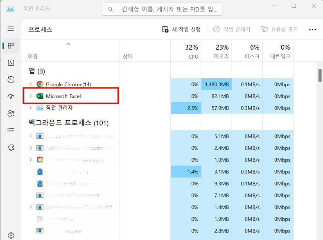Screen dimensions: 323x240
Task: Expand the Microsoft Excel process
Action: (x=30, y=96)
